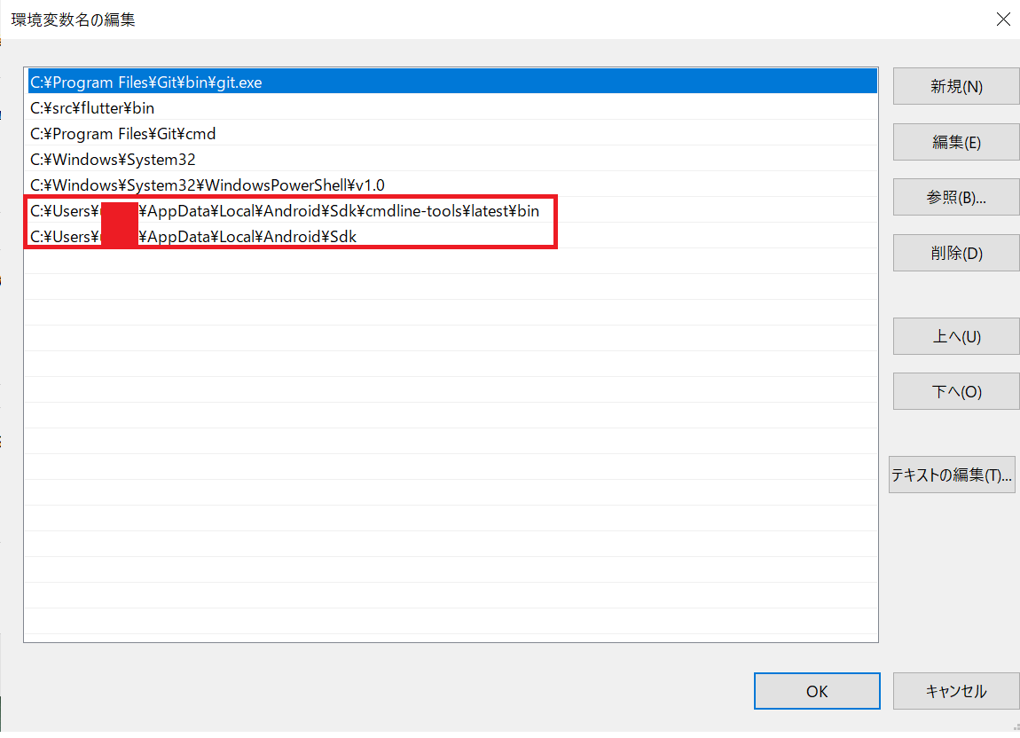
Task: Select the C:¥Windows¥System32 entry
Action: (x=452, y=159)
